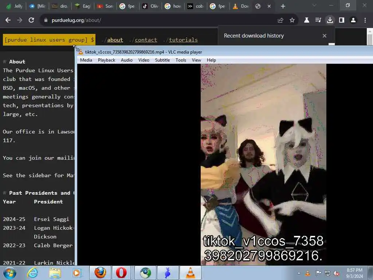Close the active browser tab
The height and width of the screenshot is (280, 373).
pyautogui.click(x=269, y=6)
